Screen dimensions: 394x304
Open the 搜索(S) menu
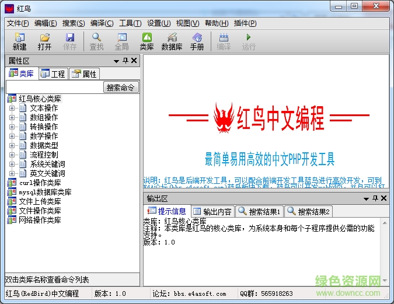click(74, 23)
